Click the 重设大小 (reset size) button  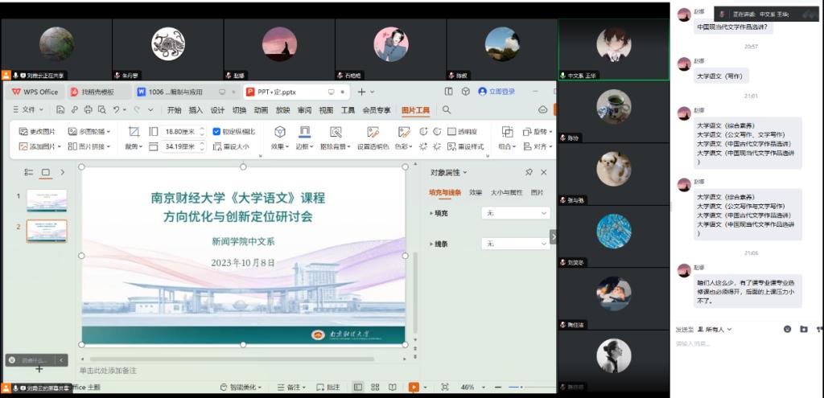(x=231, y=146)
